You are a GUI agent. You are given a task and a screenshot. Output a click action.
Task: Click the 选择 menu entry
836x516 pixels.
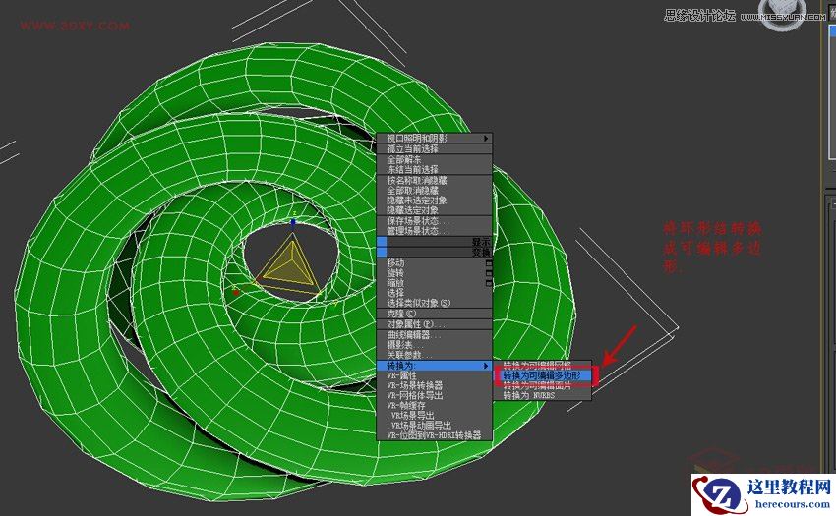tap(435, 293)
